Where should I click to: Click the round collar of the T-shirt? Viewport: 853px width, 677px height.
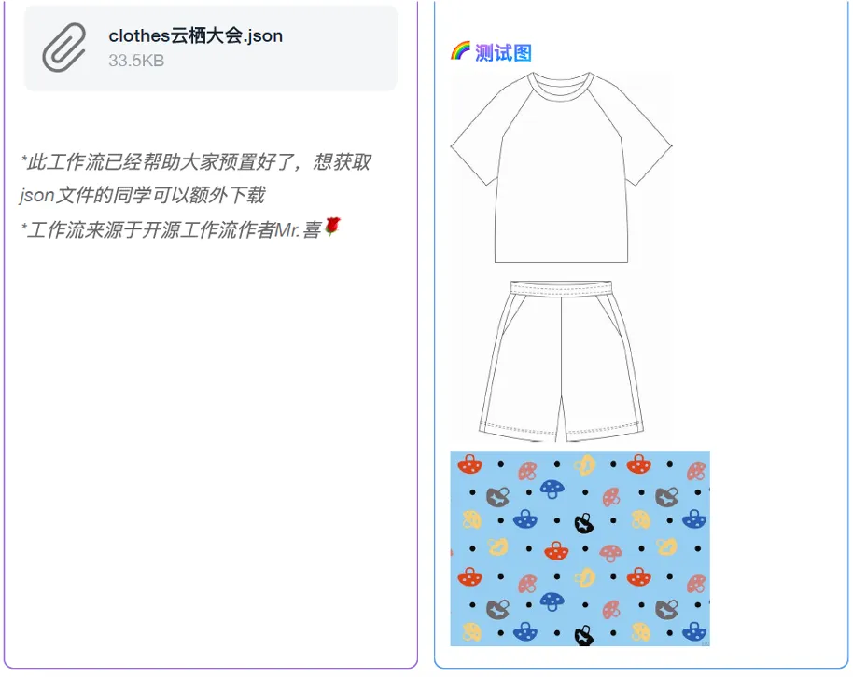pos(561,86)
